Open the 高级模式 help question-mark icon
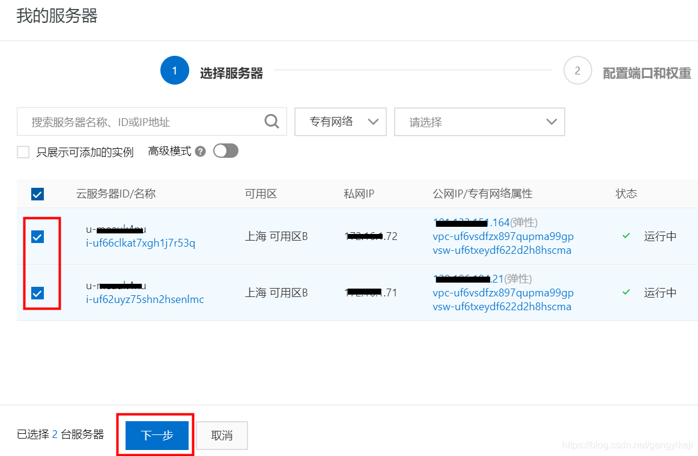 pos(202,151)
